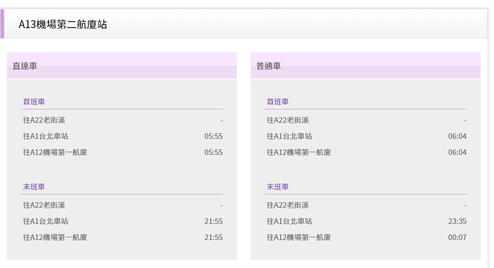Viewport: 494px width, 268px height.
Task: Click 首班車 label in 普通車 panel
Action: [278, 102]
